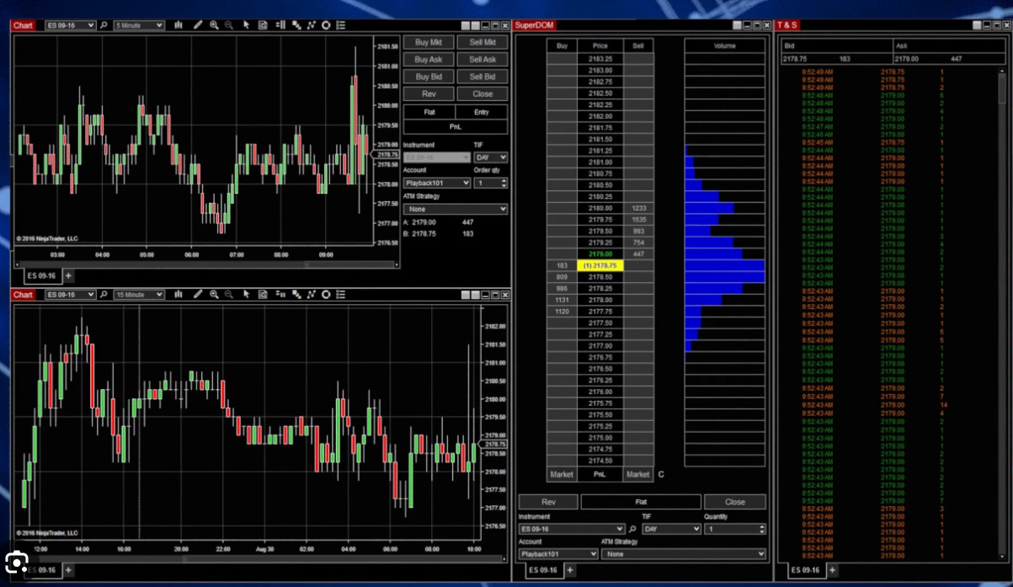Open strategies icon in 15 Minute chart toolbar
The width and height of the screenshot is (1013, 587).
[x=311, y=295]
